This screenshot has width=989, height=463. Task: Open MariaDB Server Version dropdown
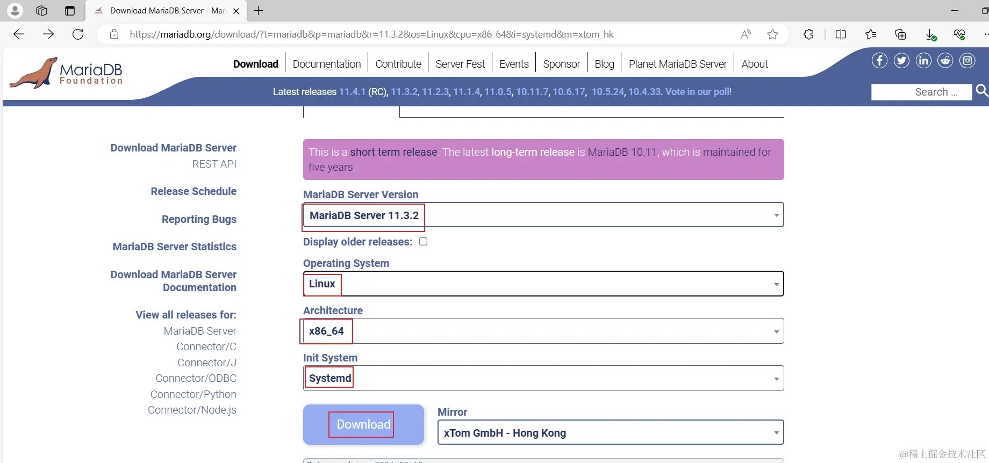click(543, 215)
